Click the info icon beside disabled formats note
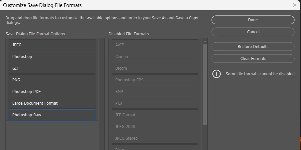 [x=216, y=74]
